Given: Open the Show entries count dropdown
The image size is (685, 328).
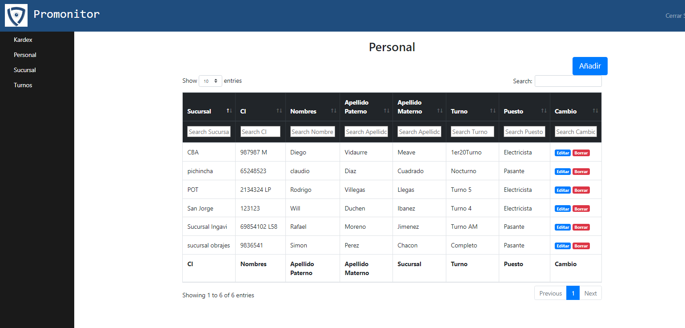Looking at the screenshot, I should point(210,81).
